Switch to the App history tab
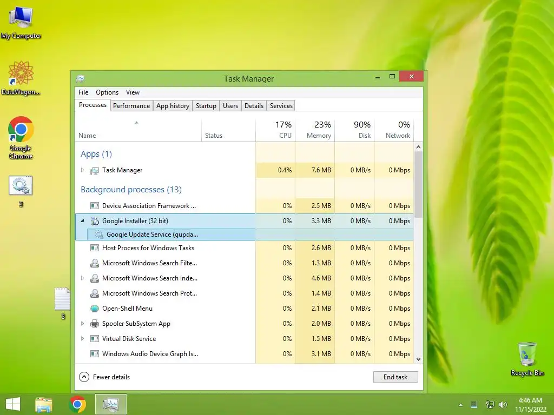Image resolution: width=554 pixels, height=415 pixels. pos(173,106)
